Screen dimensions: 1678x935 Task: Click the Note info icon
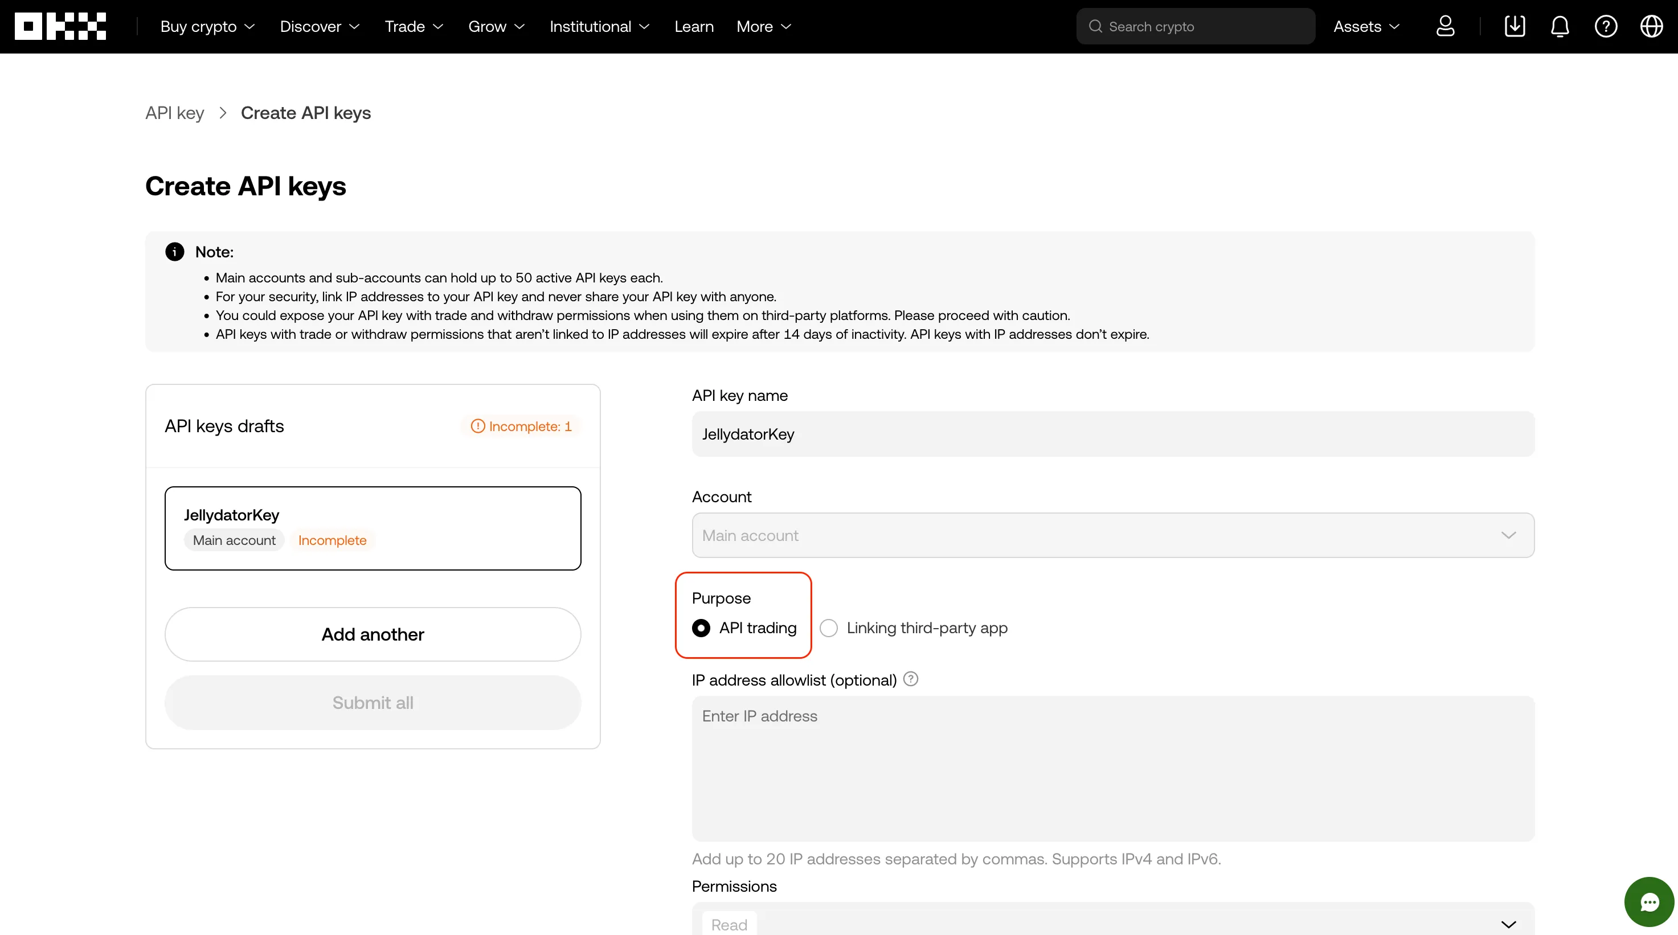(174, 251)
